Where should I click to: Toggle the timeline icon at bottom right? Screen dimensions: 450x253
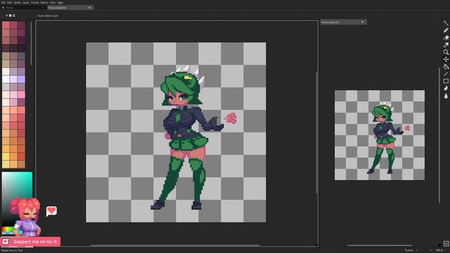(446, 244)
